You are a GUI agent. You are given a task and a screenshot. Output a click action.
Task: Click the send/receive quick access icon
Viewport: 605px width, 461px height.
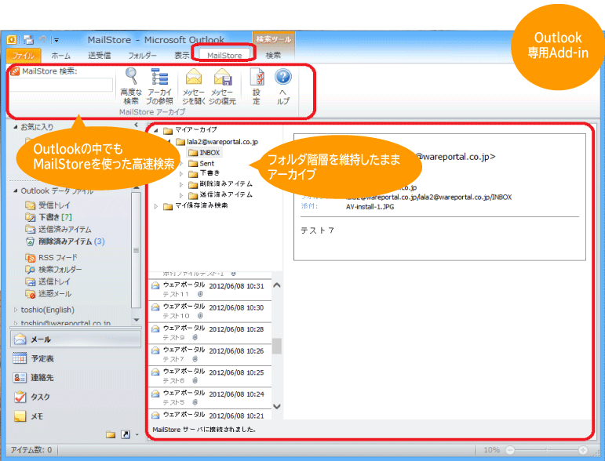[29, 39]
